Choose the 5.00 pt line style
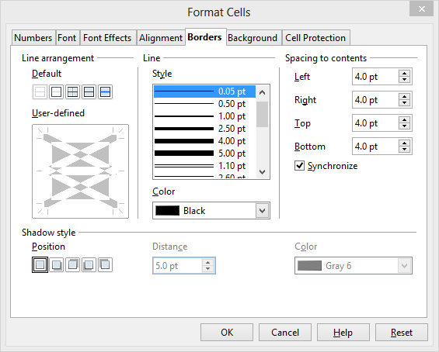The image size is (439, 352). [204, 153]
